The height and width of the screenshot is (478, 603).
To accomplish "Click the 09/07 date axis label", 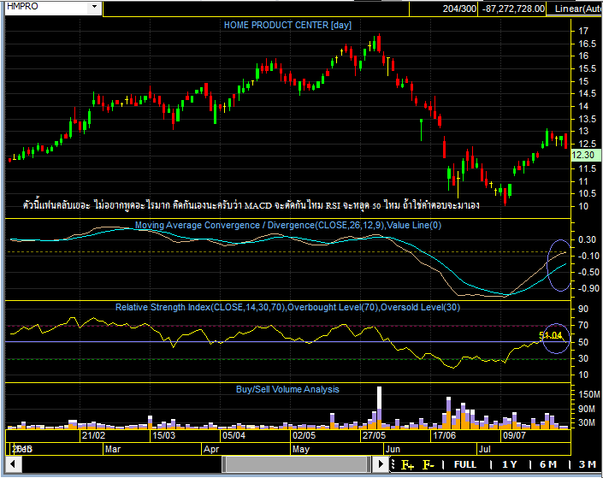I will (x=514, y=435).
